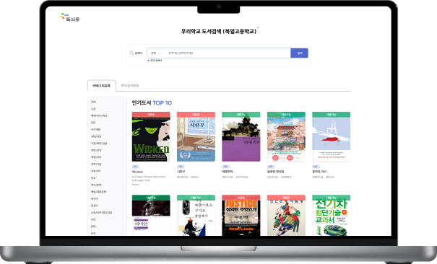The height and width of the screenshot is (264, 437).
Task: Select 사회과학 in the category sidebar
Action: tap(95, 171)
